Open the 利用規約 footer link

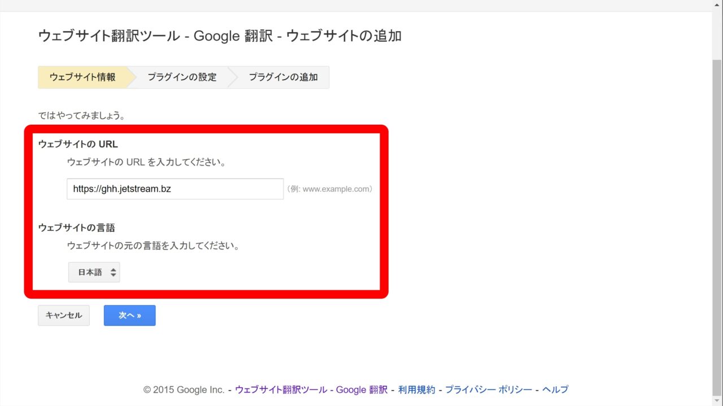(416, 390)
